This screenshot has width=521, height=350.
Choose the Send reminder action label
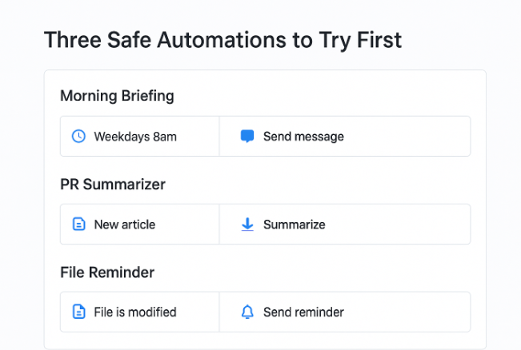[304, 312]
